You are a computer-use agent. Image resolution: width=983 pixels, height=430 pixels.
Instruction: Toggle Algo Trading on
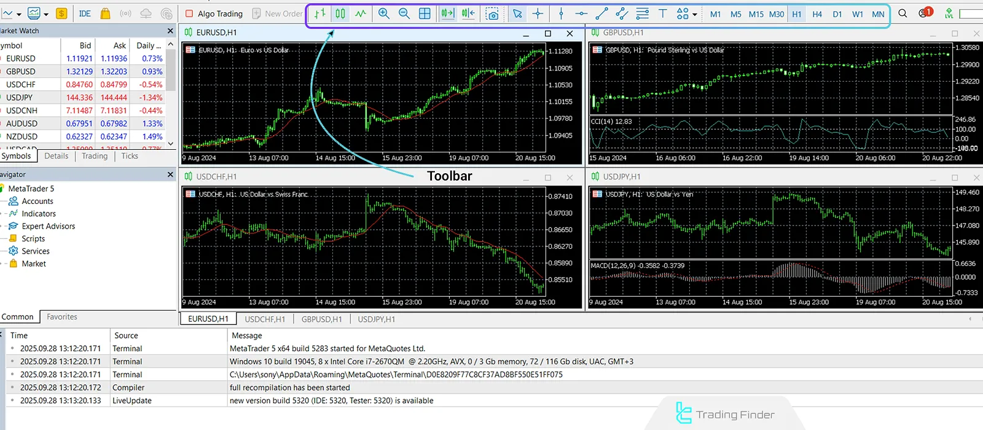tap(214, 14)
